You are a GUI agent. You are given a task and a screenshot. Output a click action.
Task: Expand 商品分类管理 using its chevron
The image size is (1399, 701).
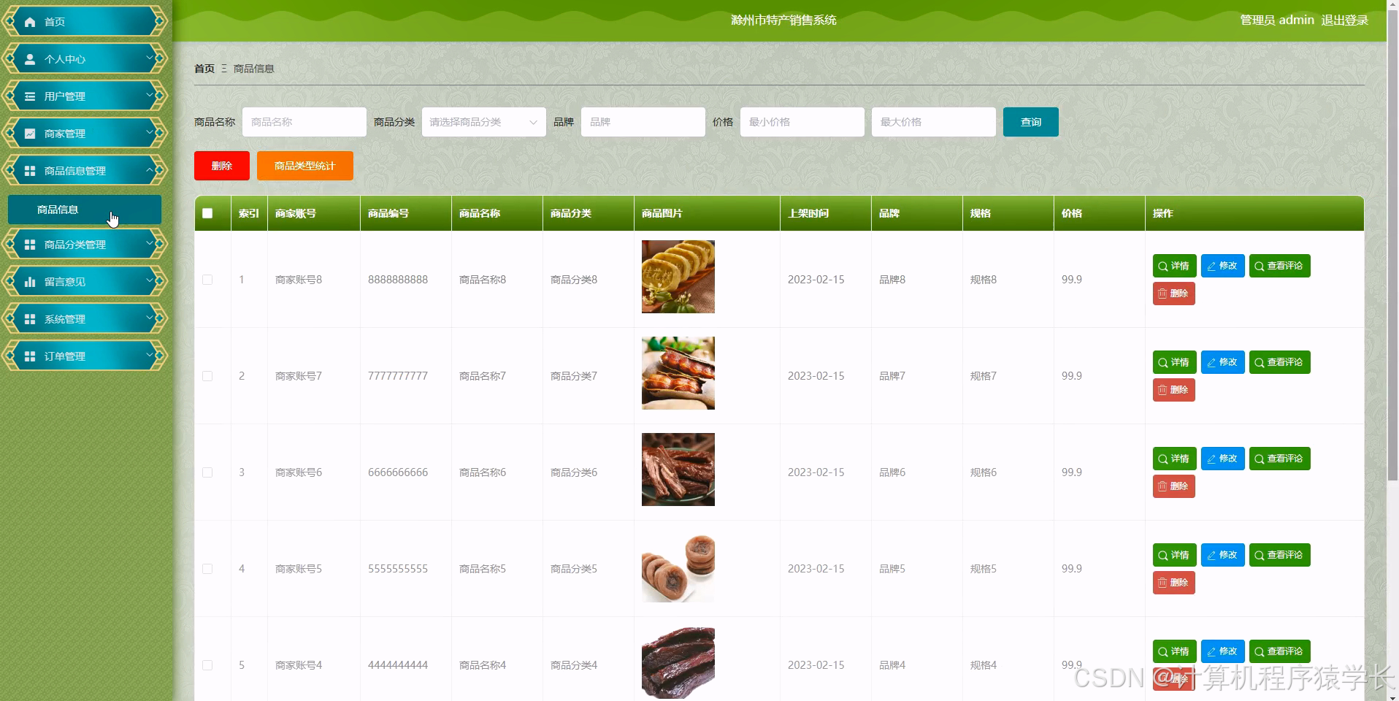(x=150, y=243)
